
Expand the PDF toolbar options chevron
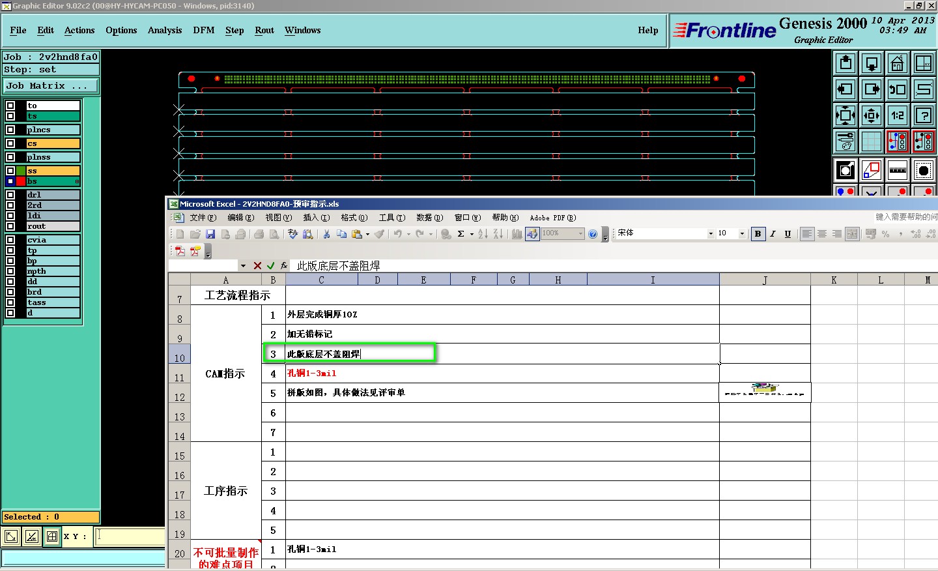coord(208,252)
